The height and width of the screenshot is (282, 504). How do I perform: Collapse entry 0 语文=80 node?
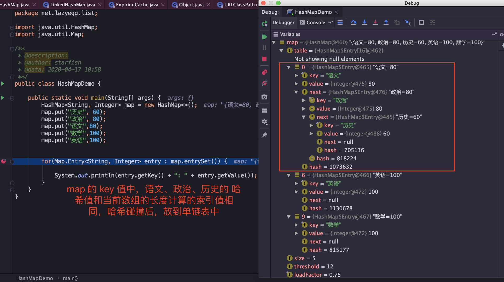pyautogui.click(x=289, y=67)
